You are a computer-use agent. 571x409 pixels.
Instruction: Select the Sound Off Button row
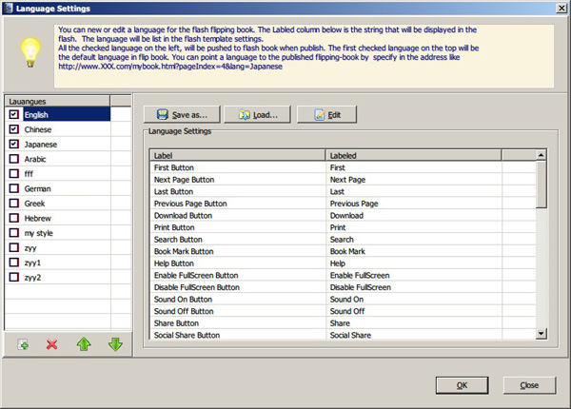[343, 311]
